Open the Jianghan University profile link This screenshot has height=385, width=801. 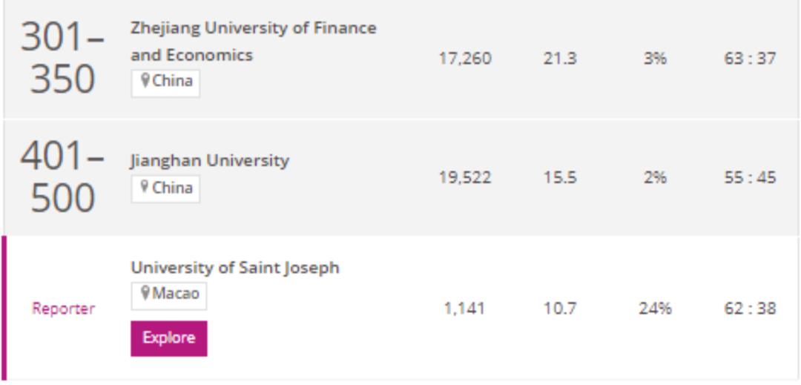(x=210, y=160)
